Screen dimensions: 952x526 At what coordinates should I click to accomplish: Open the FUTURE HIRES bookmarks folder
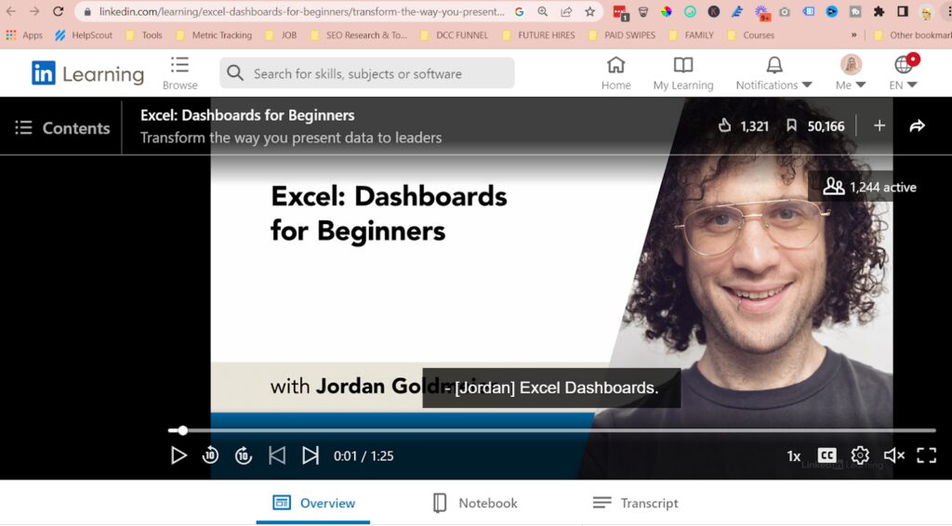(538, 35)
